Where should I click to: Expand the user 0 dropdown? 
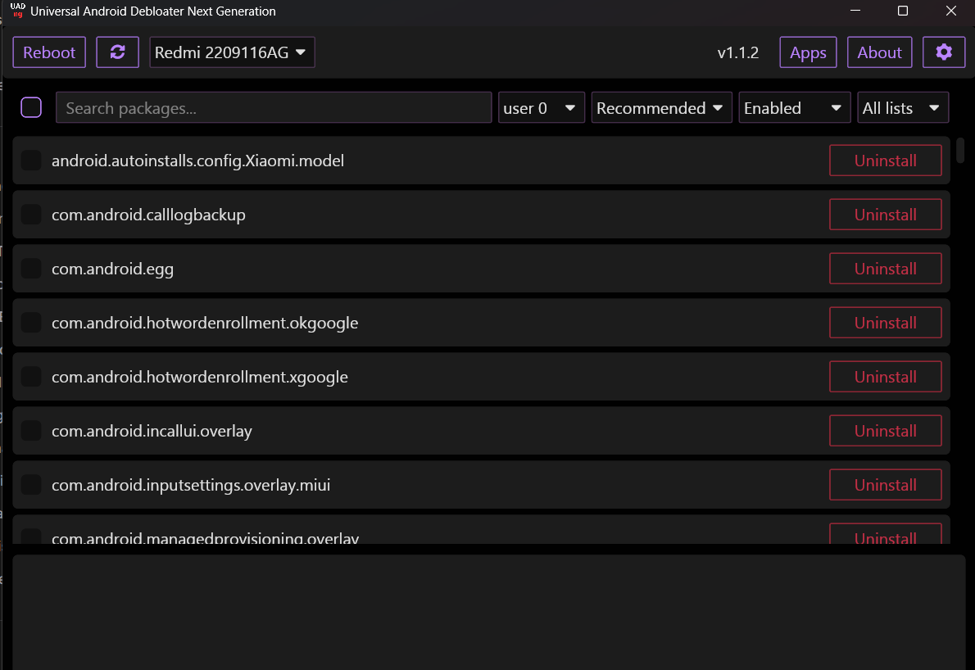[x=542, y=108]
